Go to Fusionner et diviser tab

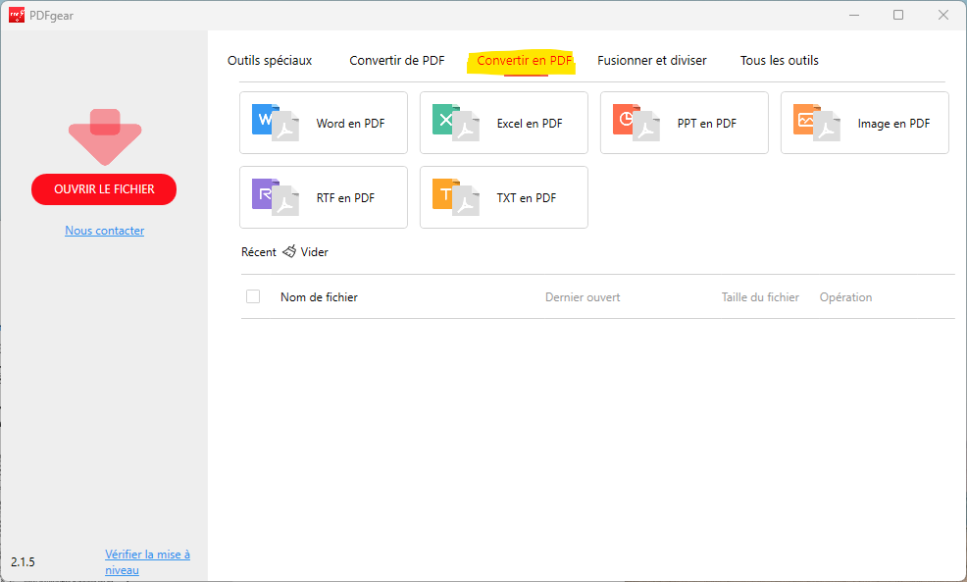point(652,61)
